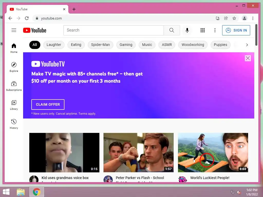Select the ASMR chip

point(167,45)
